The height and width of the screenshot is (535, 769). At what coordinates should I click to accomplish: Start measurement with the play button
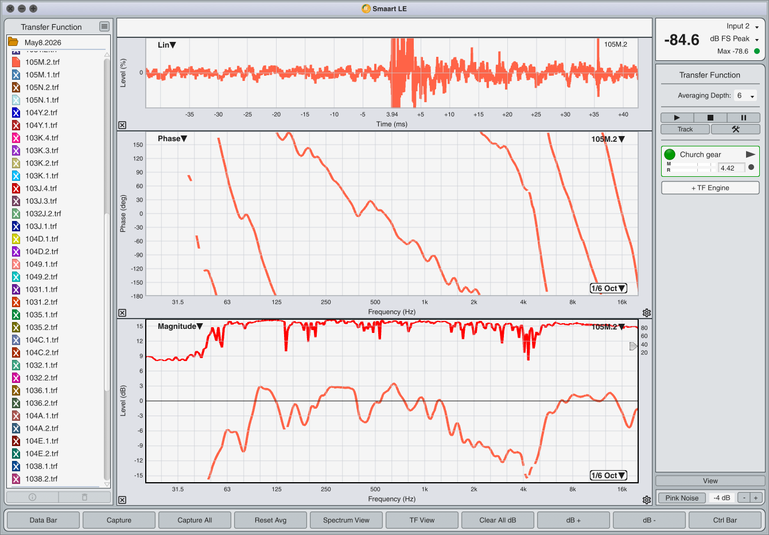coord(677,118)
